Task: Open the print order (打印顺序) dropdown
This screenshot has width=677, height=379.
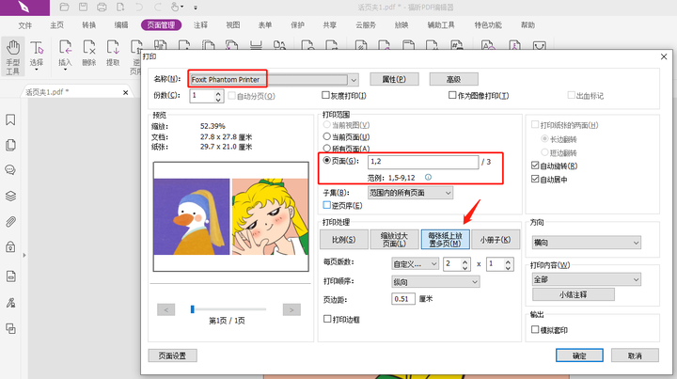Action: click(x=435, y=282)
